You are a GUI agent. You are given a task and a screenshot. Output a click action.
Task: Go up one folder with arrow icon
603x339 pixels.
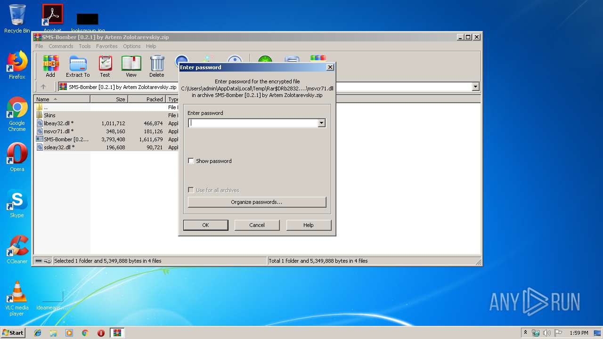43,87
